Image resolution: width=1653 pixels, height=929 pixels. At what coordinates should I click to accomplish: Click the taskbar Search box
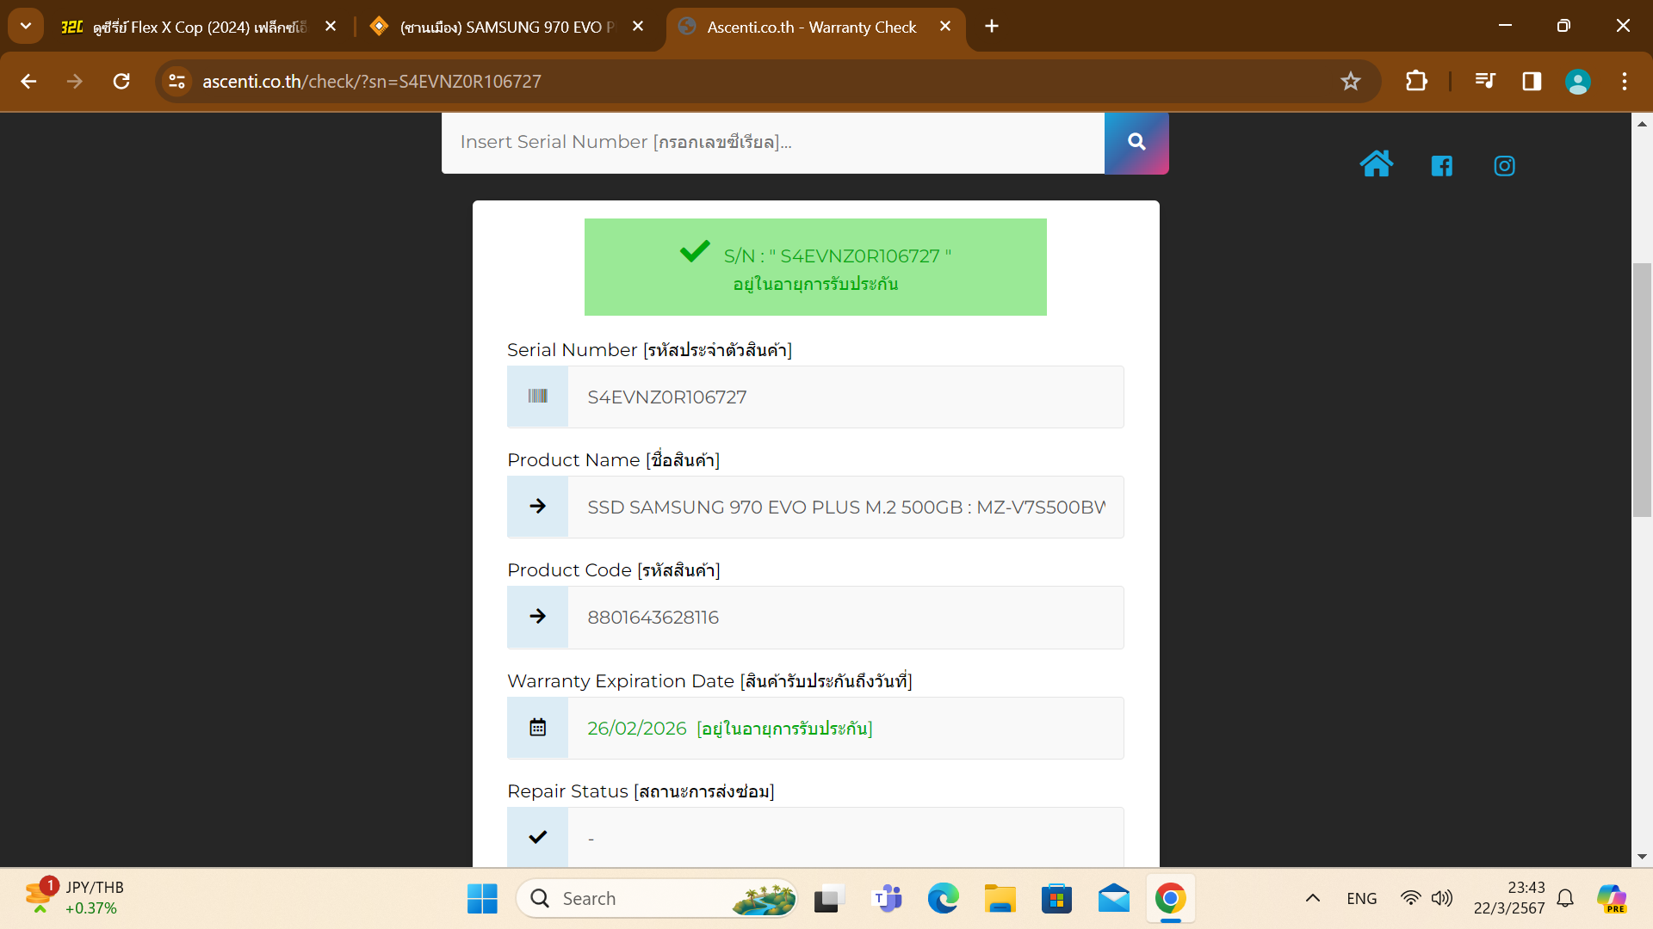click(x=657, y=899)
